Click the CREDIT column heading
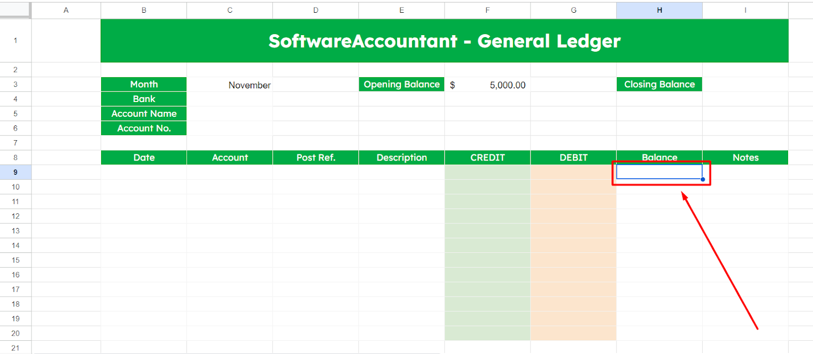This screenshot has width=813, height=354. [487, 157]
